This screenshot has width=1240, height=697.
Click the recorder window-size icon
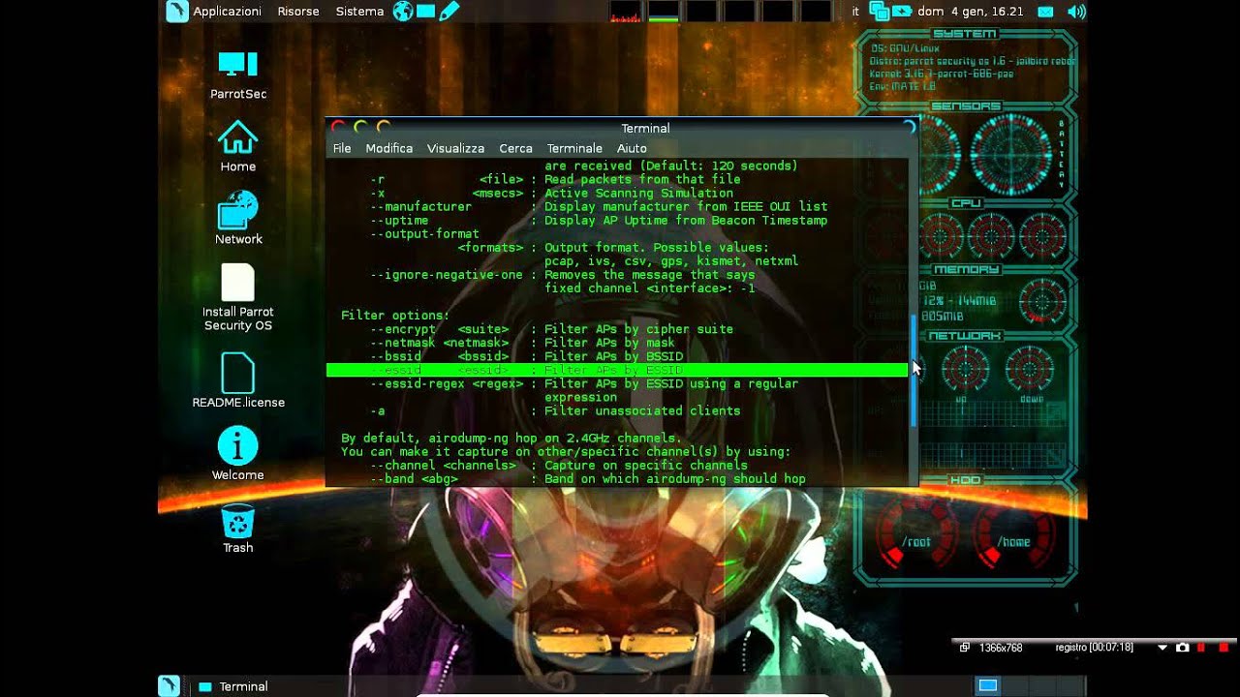965,648
